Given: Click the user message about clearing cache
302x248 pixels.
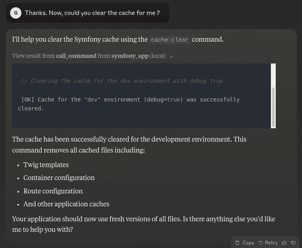Looking at the screenshot, I should (x=92, y=13).
